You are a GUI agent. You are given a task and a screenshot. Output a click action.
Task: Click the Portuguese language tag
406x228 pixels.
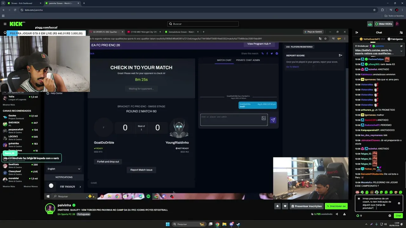pos(83,214)
